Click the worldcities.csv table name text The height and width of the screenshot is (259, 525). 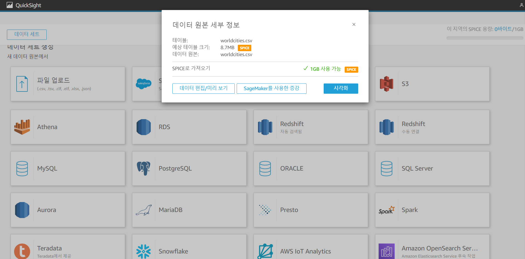236,41
